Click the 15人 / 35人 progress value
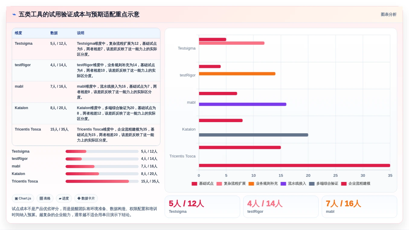The width and height of the screenshot is (409, 230). 150,181
